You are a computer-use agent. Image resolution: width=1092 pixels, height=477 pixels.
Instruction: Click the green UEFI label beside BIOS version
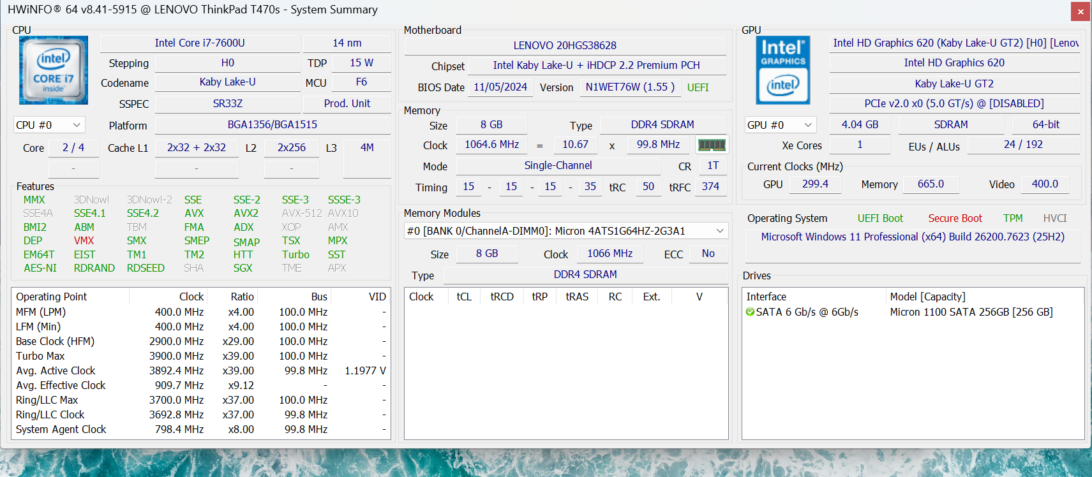coord(698,87)
